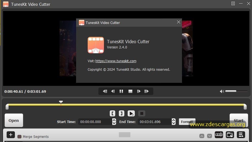Minimize the TunesKit window
This screenshot has height=142, width=252.
(x=241, y=3)
